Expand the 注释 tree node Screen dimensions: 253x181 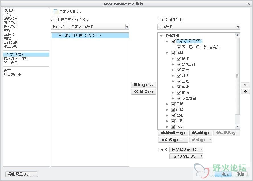coord(167,110)
